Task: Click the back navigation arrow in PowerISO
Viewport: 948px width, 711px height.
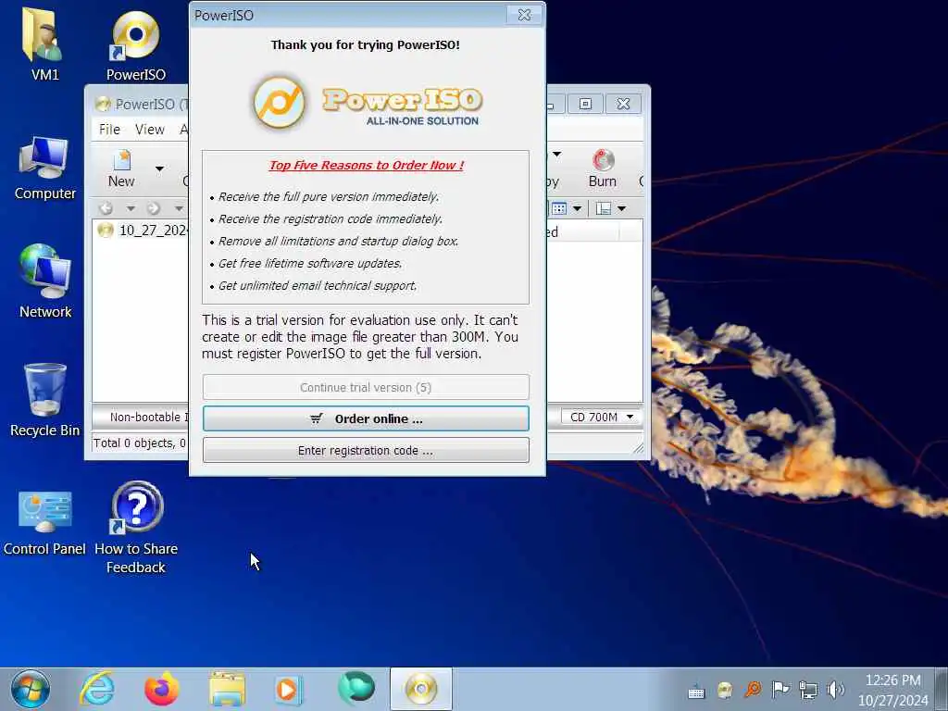Action: tap(106, 208)
